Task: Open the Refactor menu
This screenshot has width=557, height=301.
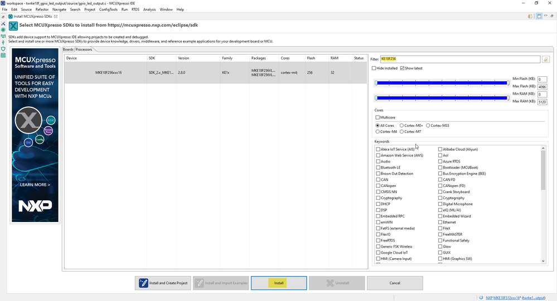Action: click(42, 9)
